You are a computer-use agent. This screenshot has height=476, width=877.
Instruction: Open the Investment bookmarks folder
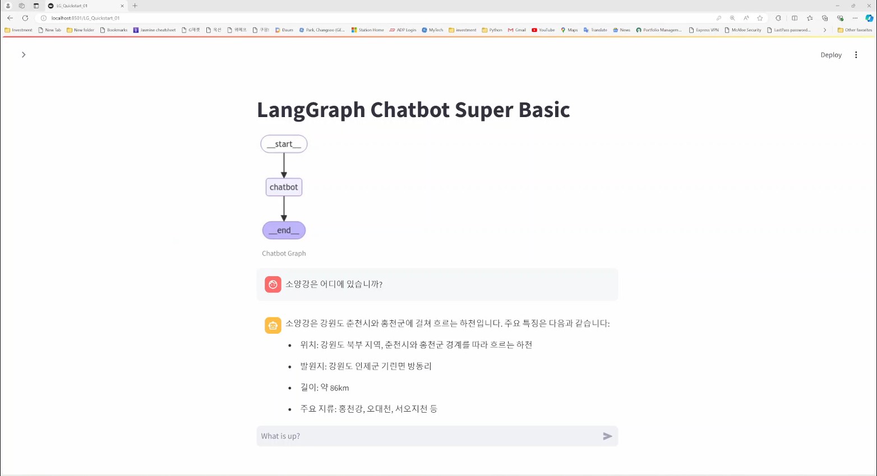tap(19, 30)
